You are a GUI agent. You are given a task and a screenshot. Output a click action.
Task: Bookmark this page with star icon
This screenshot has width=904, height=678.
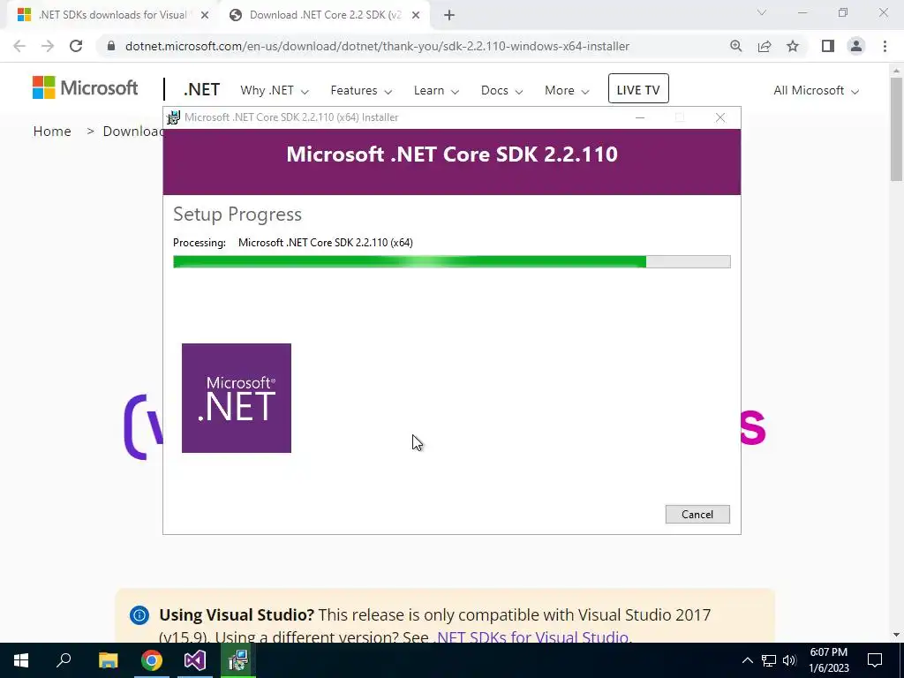[x=793, y=46]
